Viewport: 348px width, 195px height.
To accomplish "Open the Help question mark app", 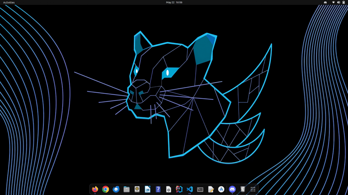I will [x=158, y=189].
